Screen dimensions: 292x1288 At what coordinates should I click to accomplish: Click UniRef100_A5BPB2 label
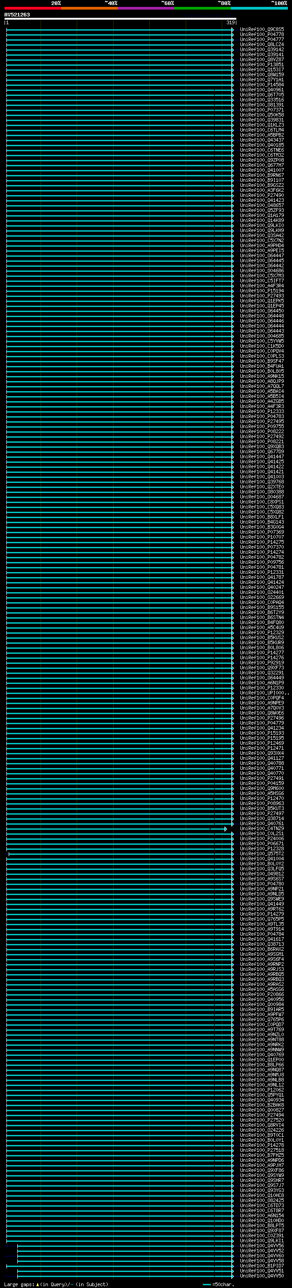(262, 135)
